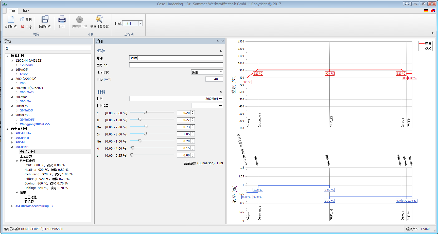Screen dimensions: 438x234
Task: Click the 碳势 legend entry
Action: click(425, 48)
